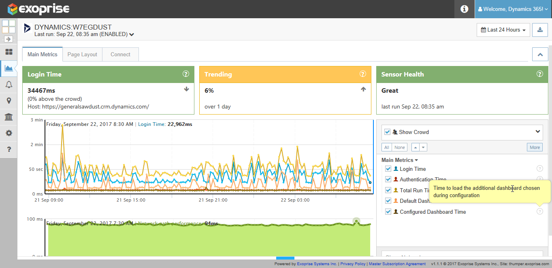The height and width of the screenshot is (268, 552).
Task: Open the Master Subscription Agreement link
Action: pos(397,264)
